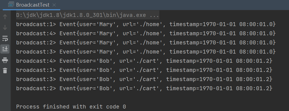Viewport: 289px width, 111px height.
Task: Click the 'broadcast:2> Mary' output line
Action: [146, 43]
